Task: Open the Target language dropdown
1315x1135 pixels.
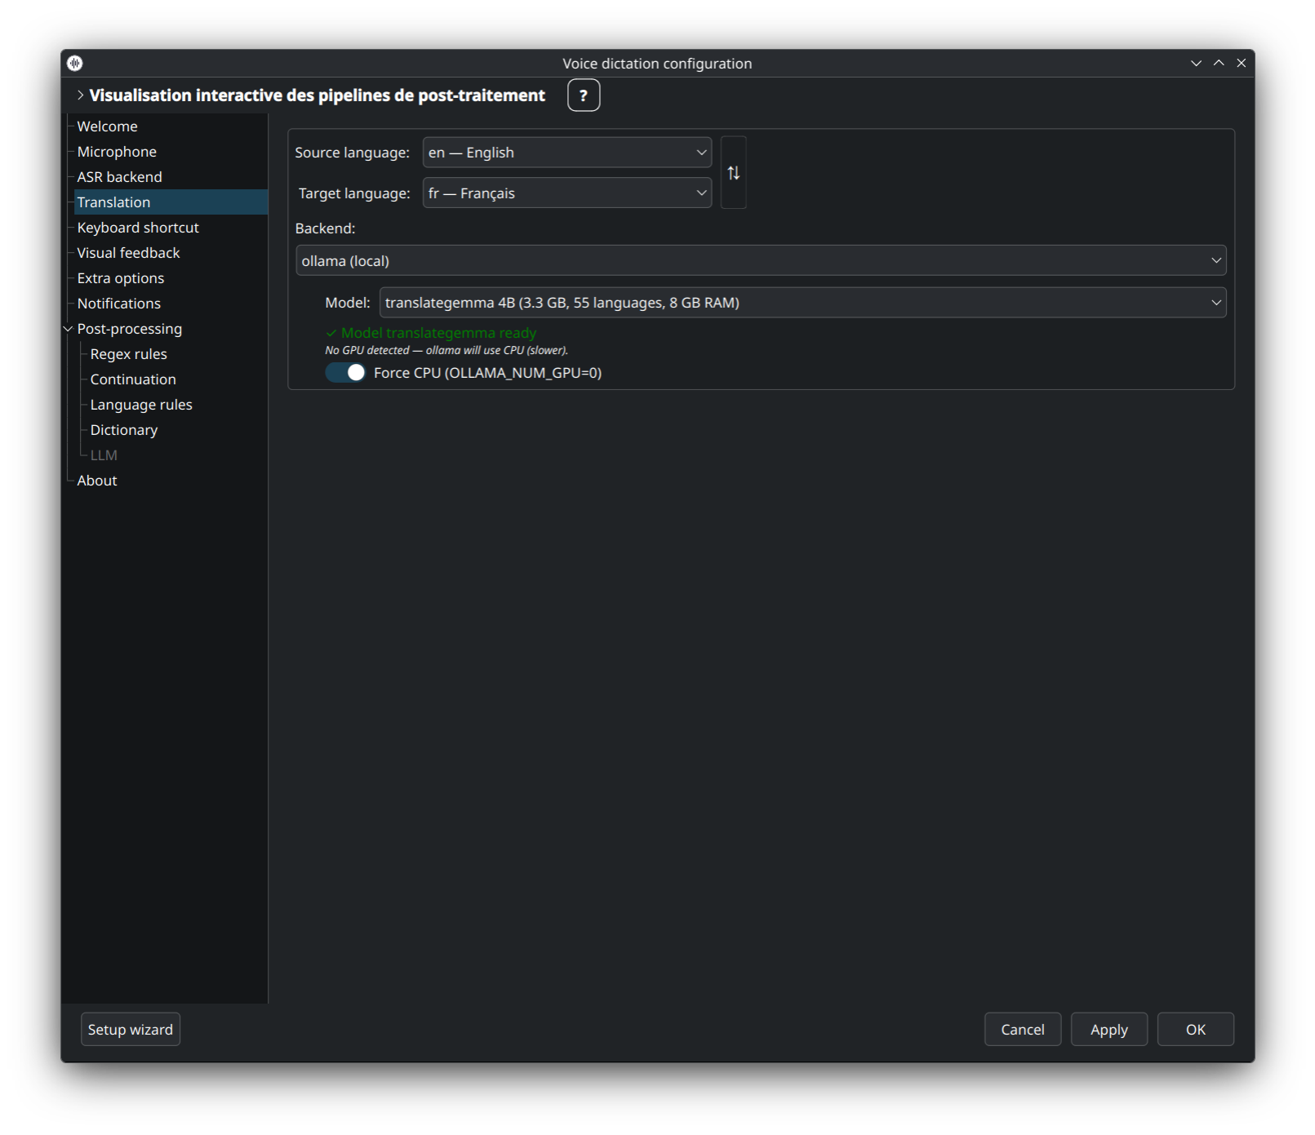Action: 566,193
